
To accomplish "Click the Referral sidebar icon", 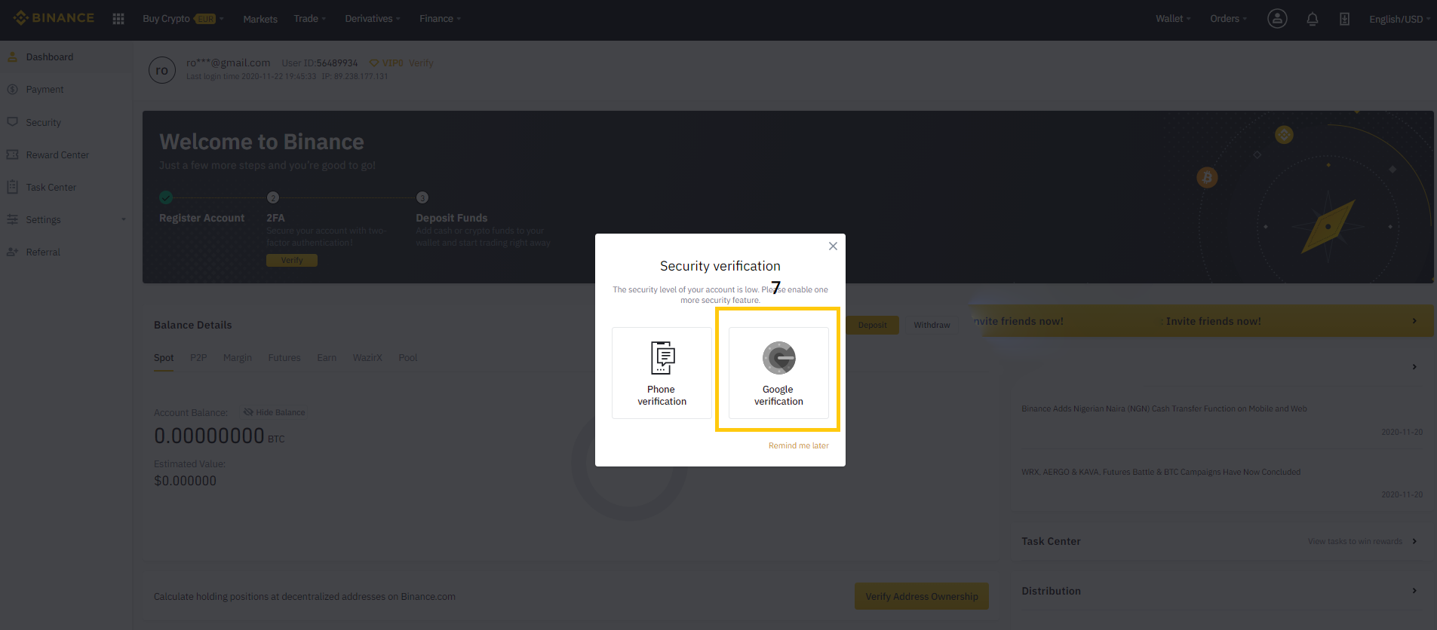I will tap(12, 252).
